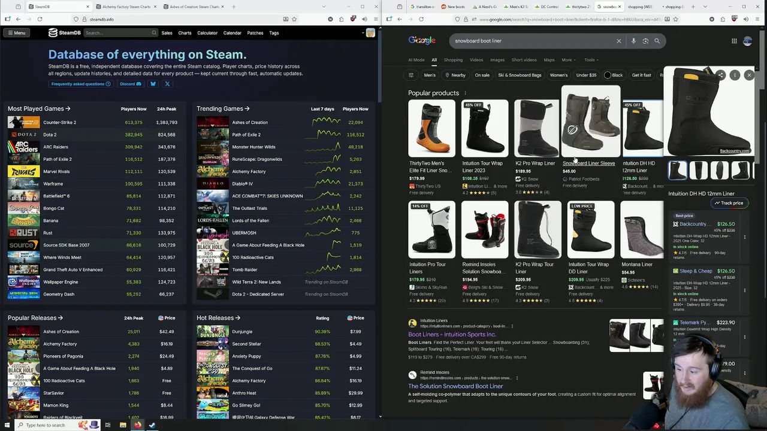This screenshot has height=431, width=767.
Task: Open Sales in SteamDB navigation
Action: click(x=167, y=33)
